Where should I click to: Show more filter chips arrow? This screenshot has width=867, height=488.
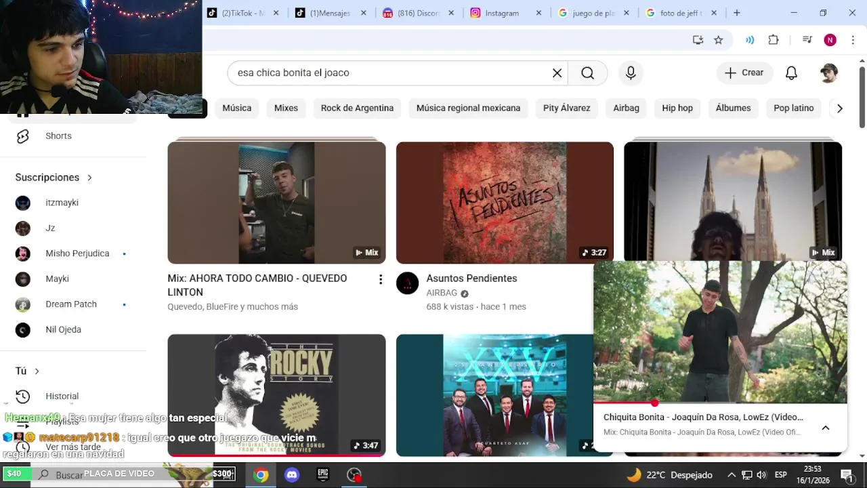point(839,108)
